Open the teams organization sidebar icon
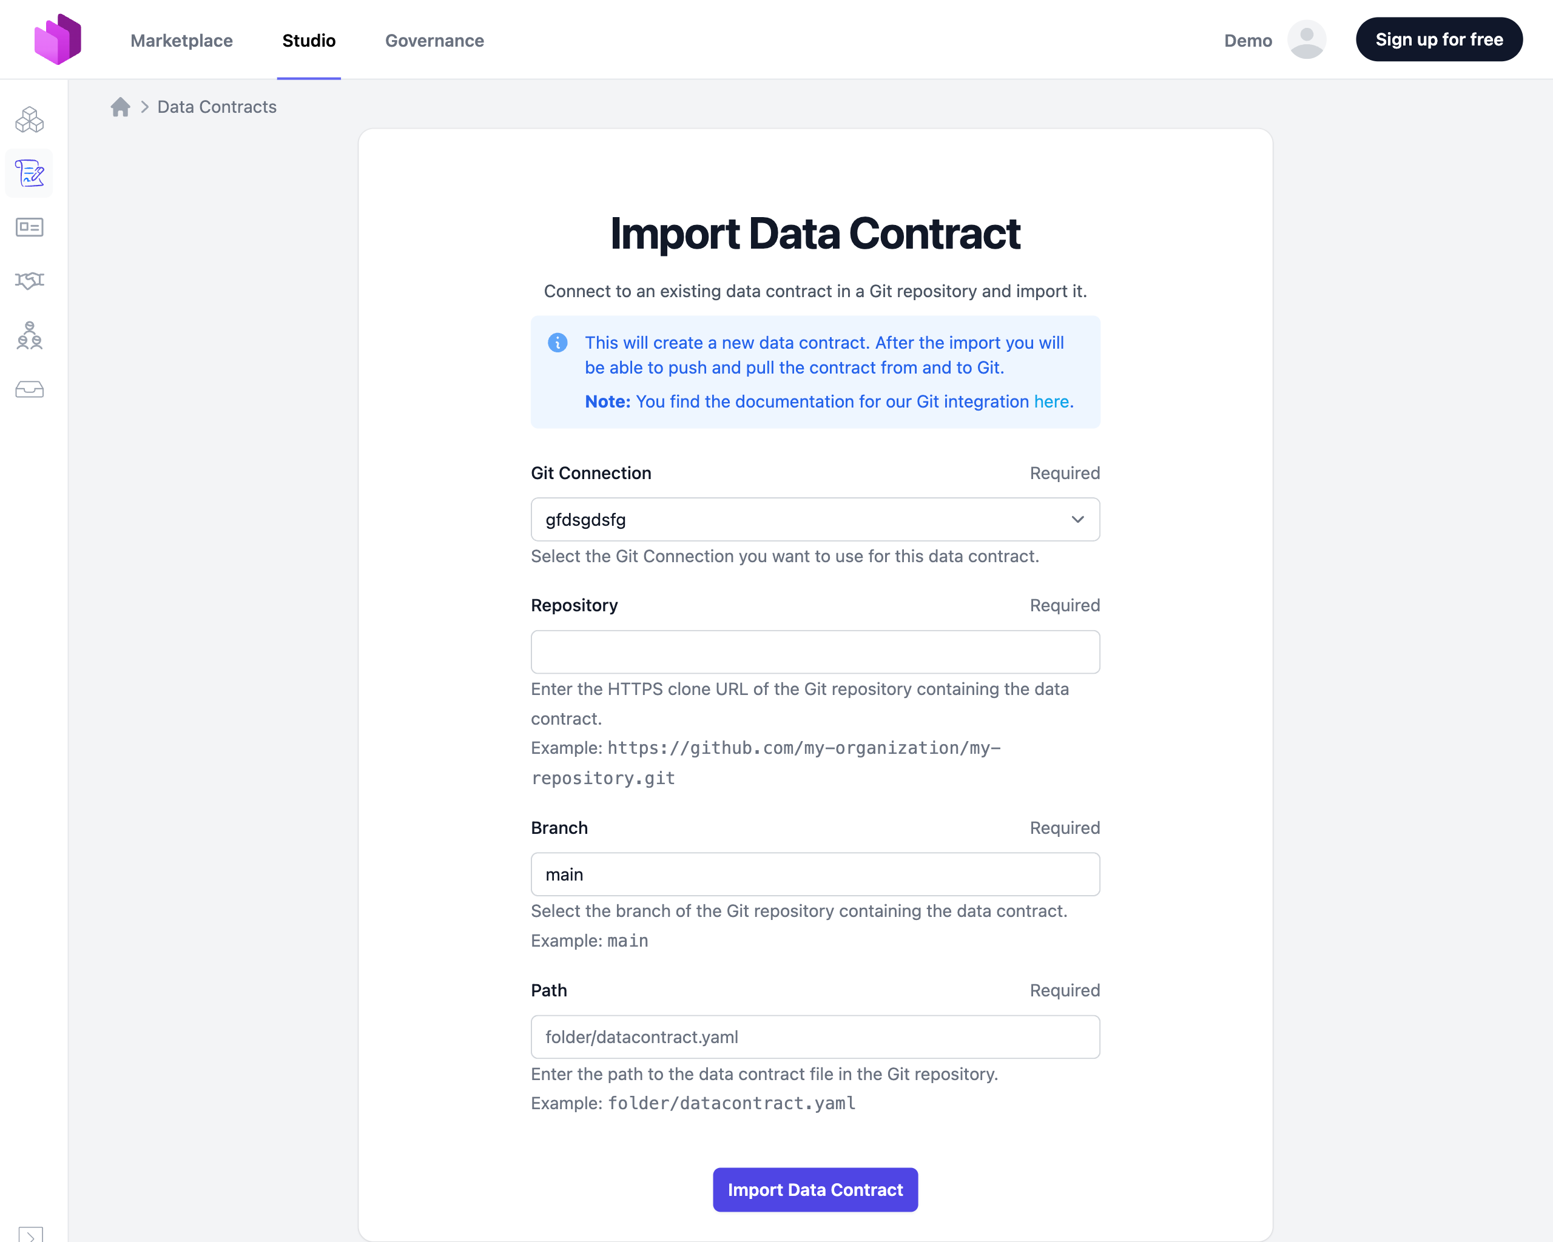The image size is (1553, 1242). [30, 335]
